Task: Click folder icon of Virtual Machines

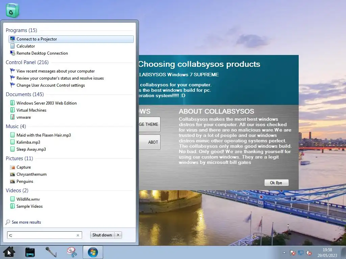Action: coord(13,110)
